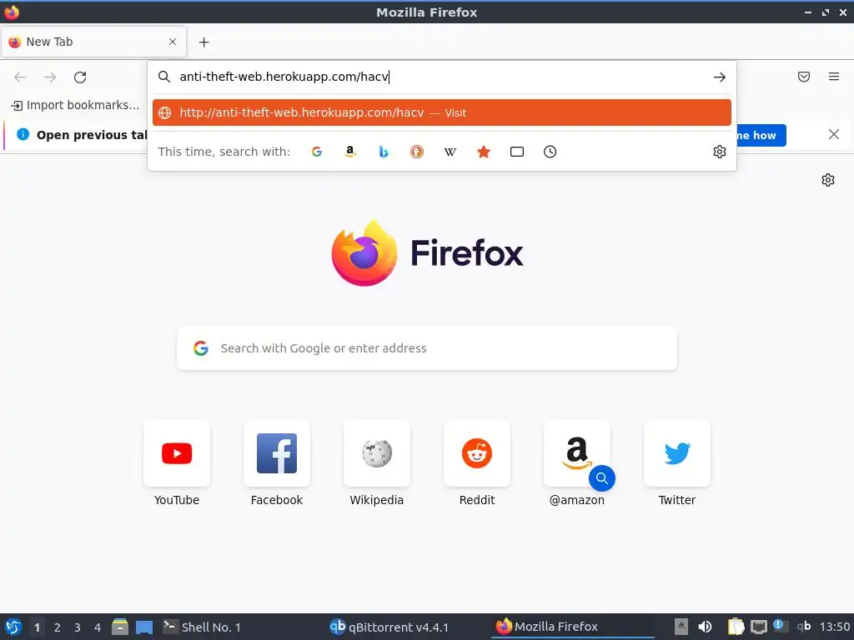The width and height of the screenshot is (854, 640).
Task: Open clipboard manager tray icon
Action: tap(736, 627)
